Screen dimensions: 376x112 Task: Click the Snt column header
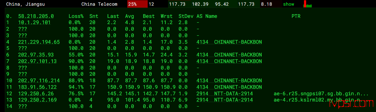coord(94,16)
